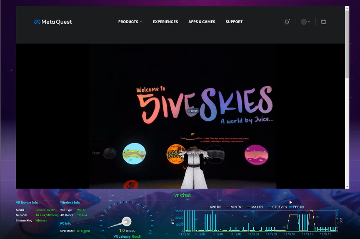360x239 pixels.
Task: Click the 'PC Info' heading
Action: pyautogui.click(x=66, y=224)
